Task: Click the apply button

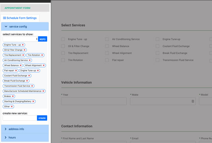Action: (43, 39)
